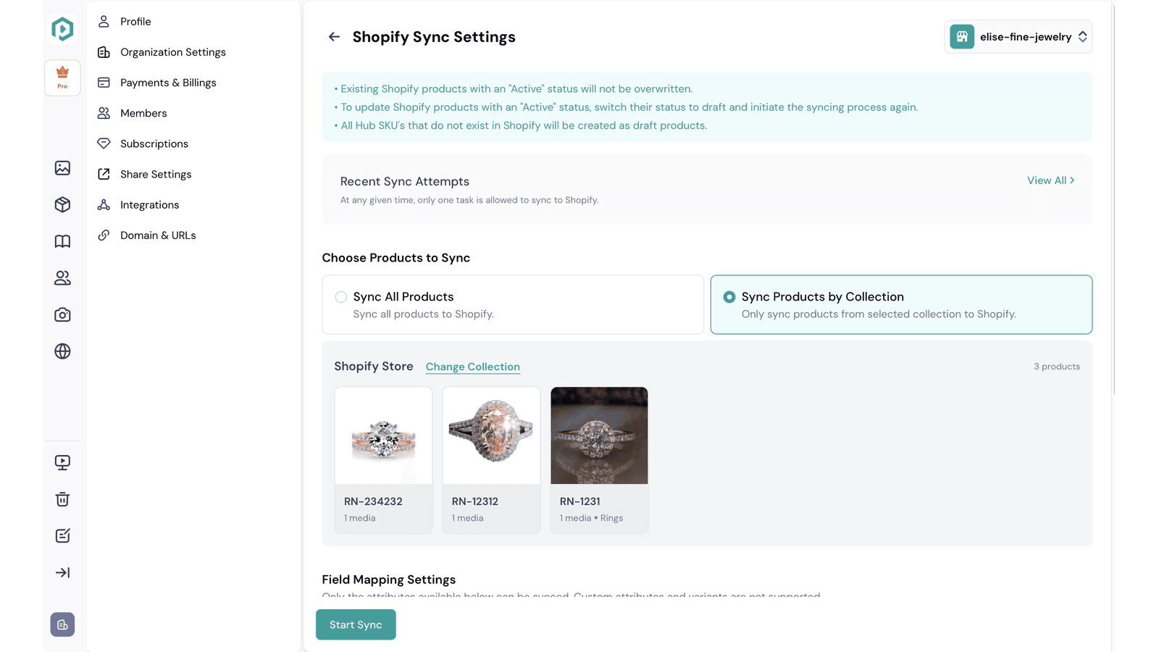Open the Camera icon in sidebar
Viewport: 1159px width, 652px height.
pyautogui.click(x=62, y=314)
